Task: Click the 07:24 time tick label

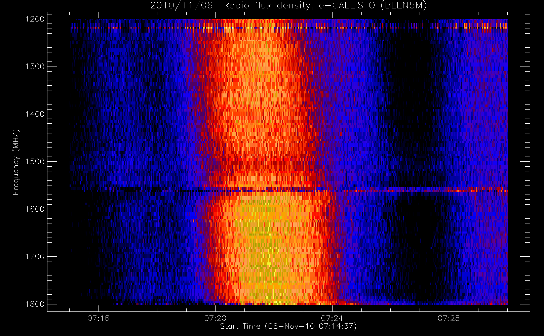Action: pyautogui.click(x=332, y=318)
